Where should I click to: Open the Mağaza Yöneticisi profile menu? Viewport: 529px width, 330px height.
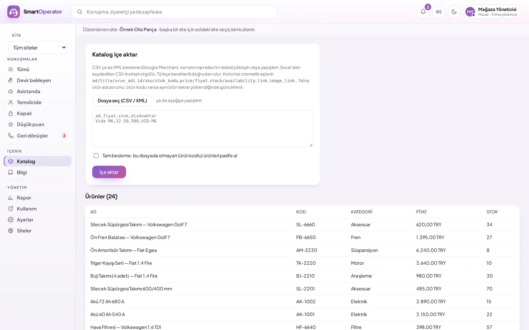tap(492, 12)
